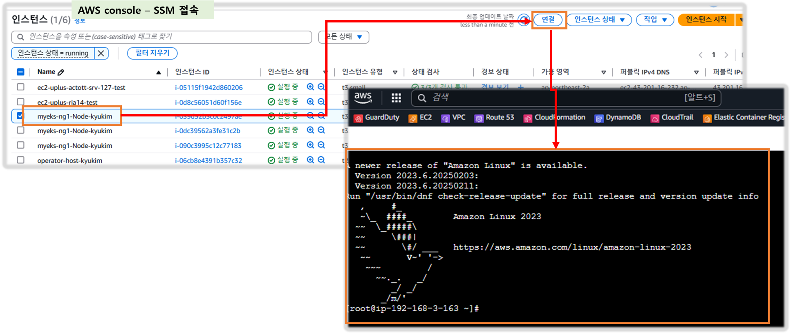
Task: Open the AWS services grid menu
Action: click(x=396, y=98)
